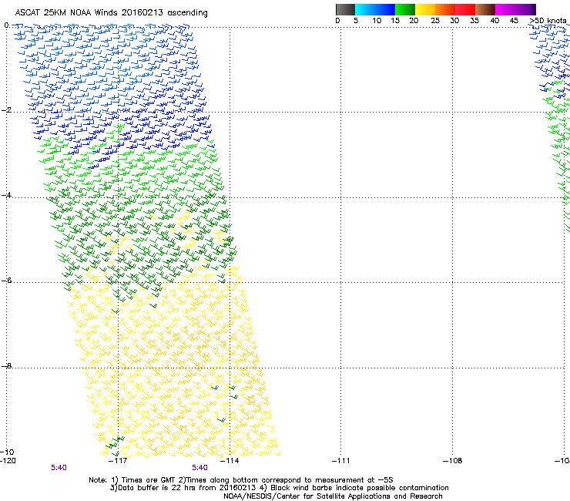This screenshot has height=501, width=570.
Task: Click the 5:40 time label between -117 and -114
Action: [x=200, y=468]
